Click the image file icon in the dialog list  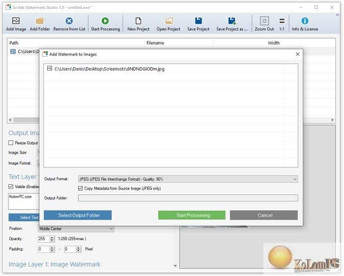point(50,68)
